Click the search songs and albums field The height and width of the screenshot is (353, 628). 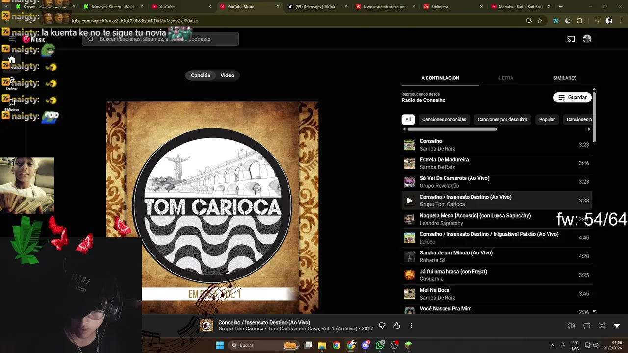tap(160, 39)
